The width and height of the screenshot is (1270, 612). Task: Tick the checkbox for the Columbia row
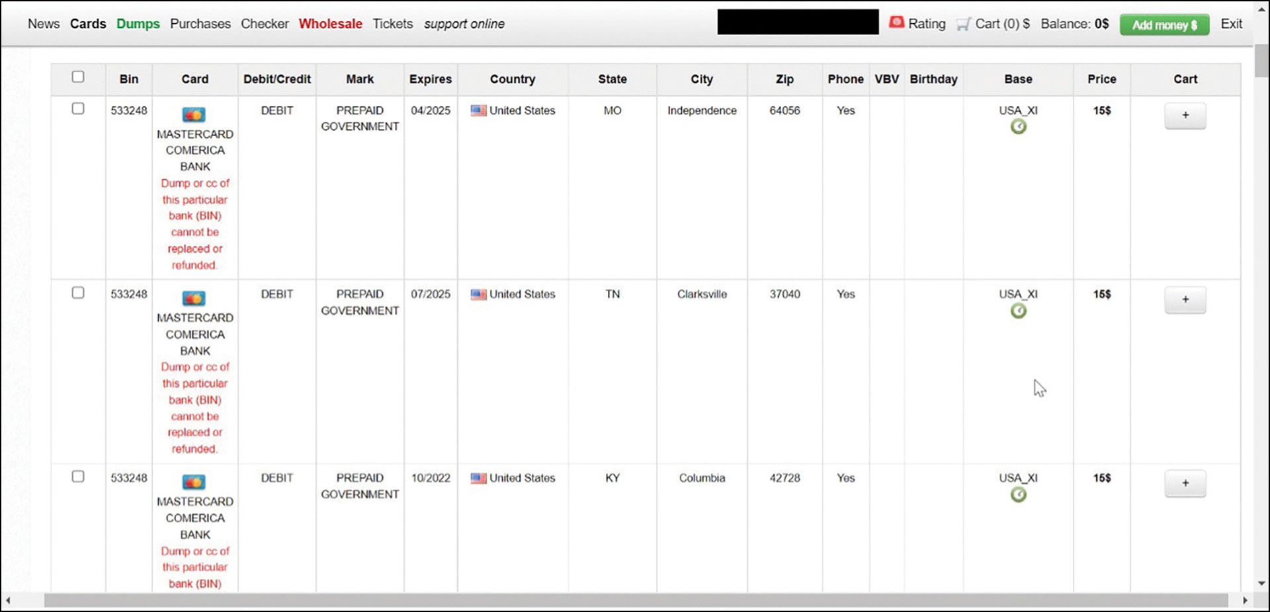[x=78, y=477]
